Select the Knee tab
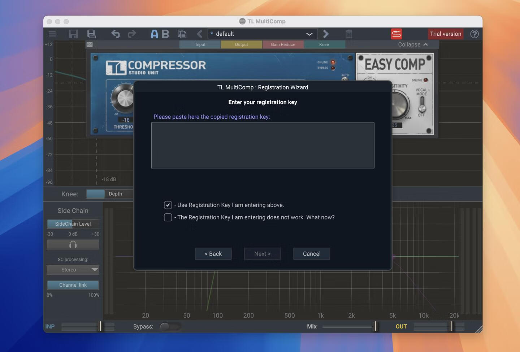Viewport: 520px width, 352px height. tap(324, 44)
